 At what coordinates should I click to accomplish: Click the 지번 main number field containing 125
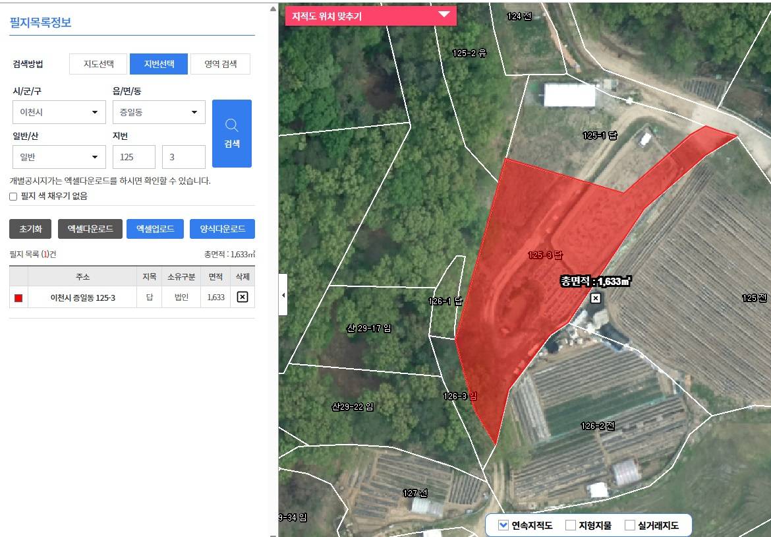[x=134, y=157]
